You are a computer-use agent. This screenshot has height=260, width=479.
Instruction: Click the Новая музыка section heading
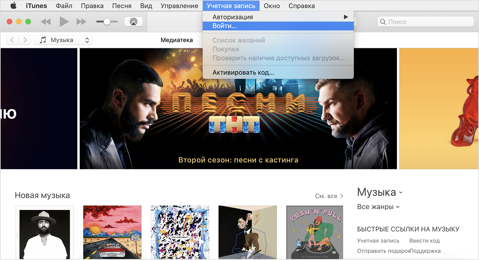pos(42,195)
